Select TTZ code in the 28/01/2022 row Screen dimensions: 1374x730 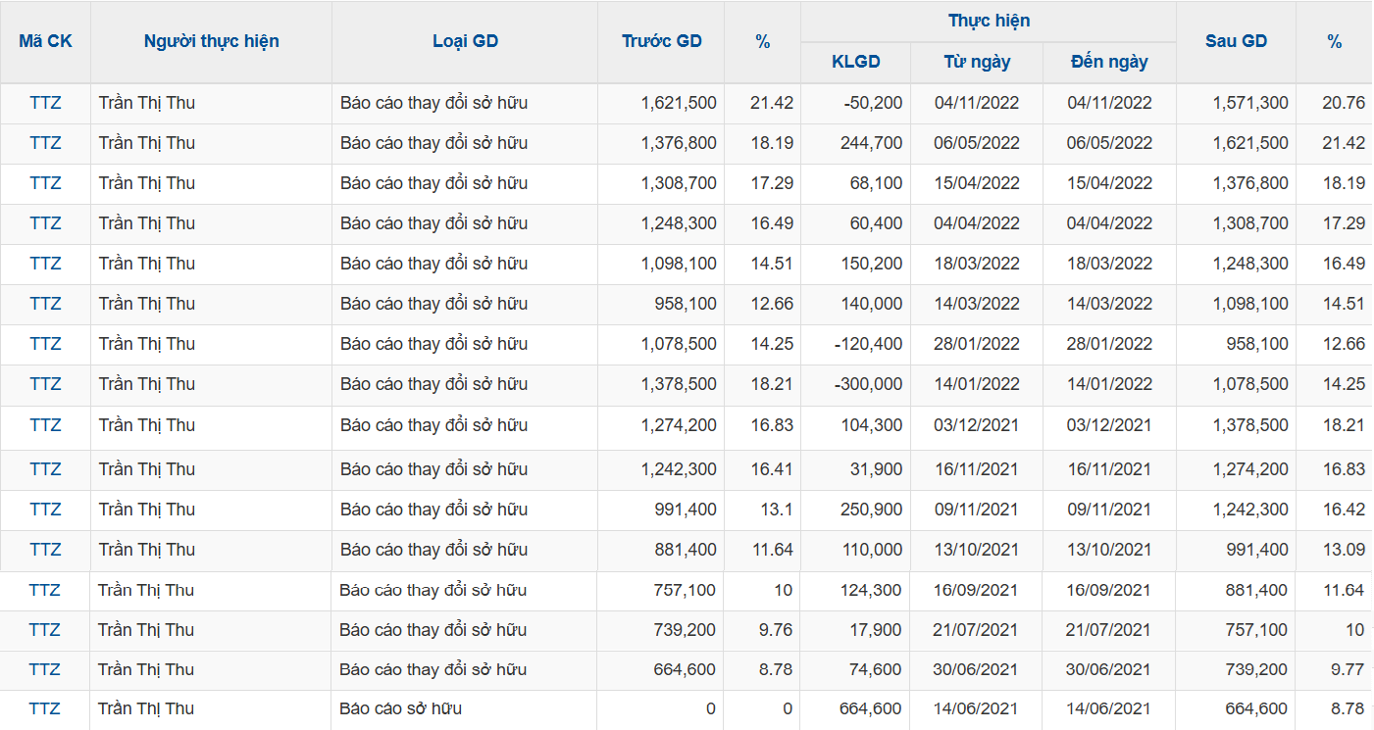point(45,344)
